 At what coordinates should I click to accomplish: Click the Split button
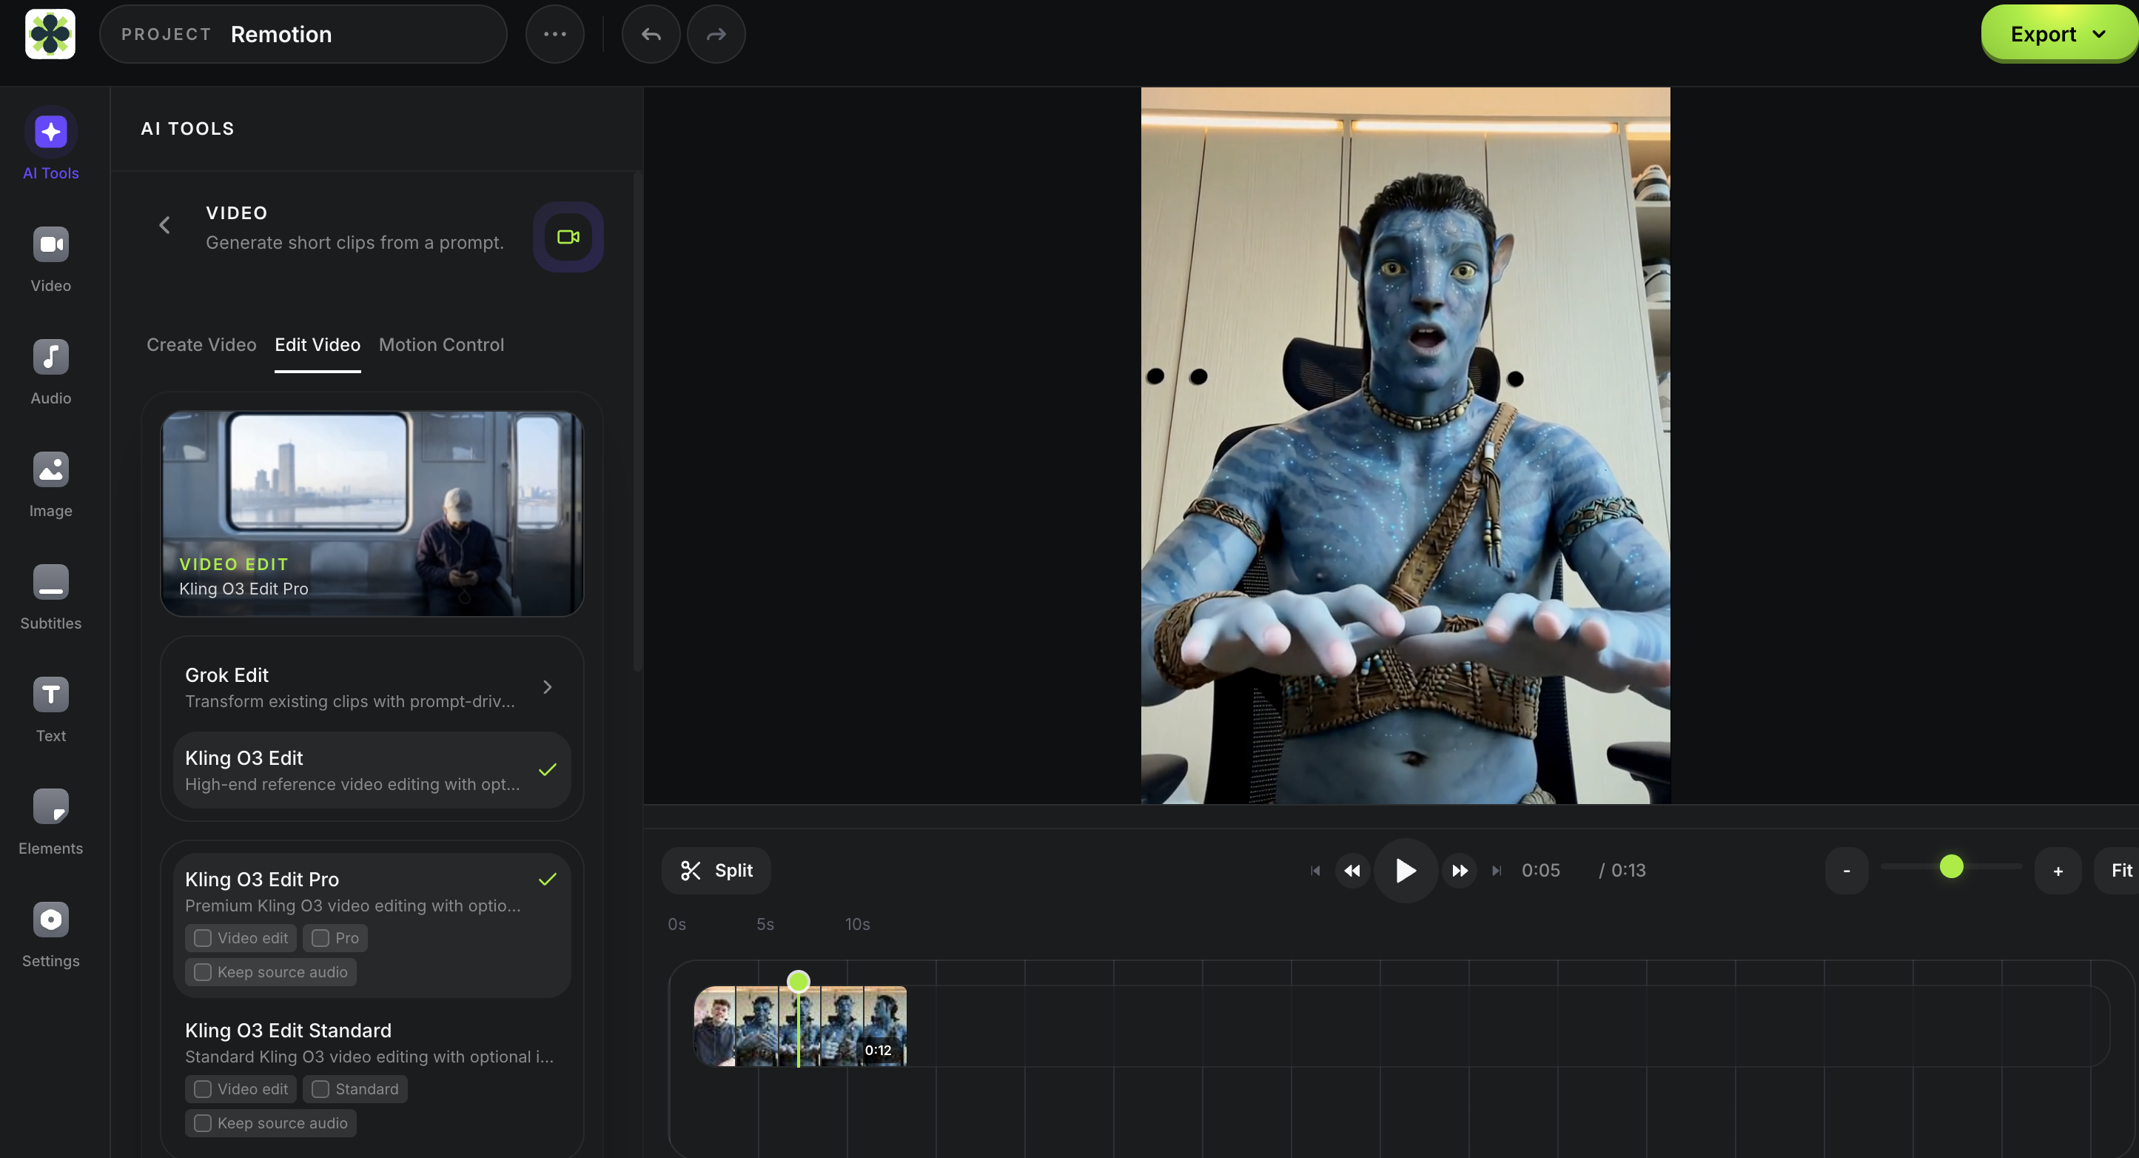click(x=716, y=871)
